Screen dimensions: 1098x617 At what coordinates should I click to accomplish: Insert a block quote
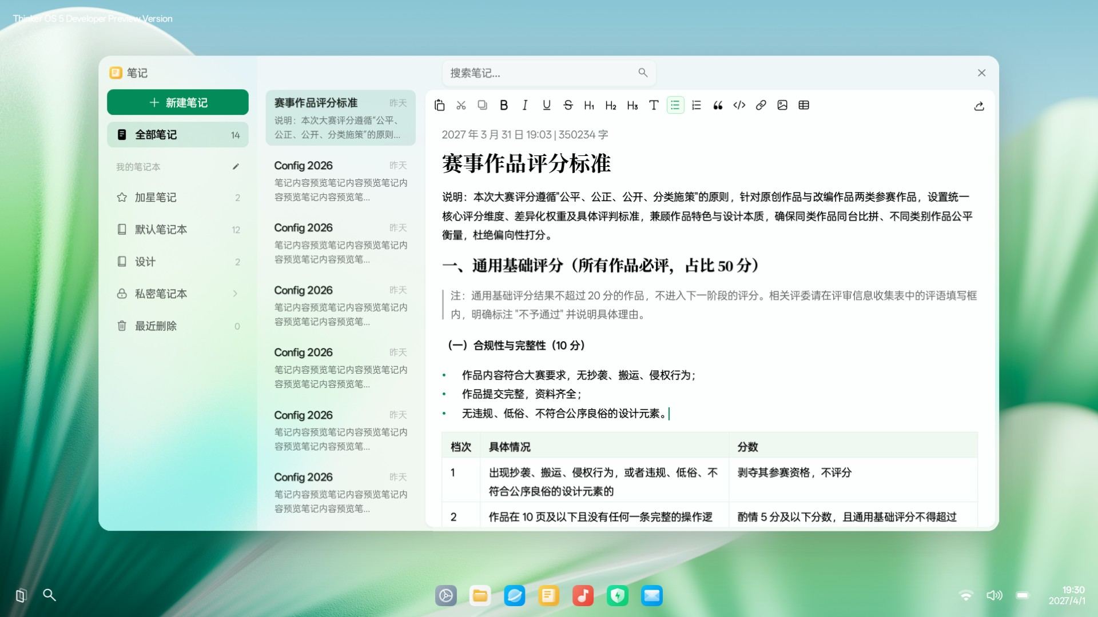(x=718, y=105)
